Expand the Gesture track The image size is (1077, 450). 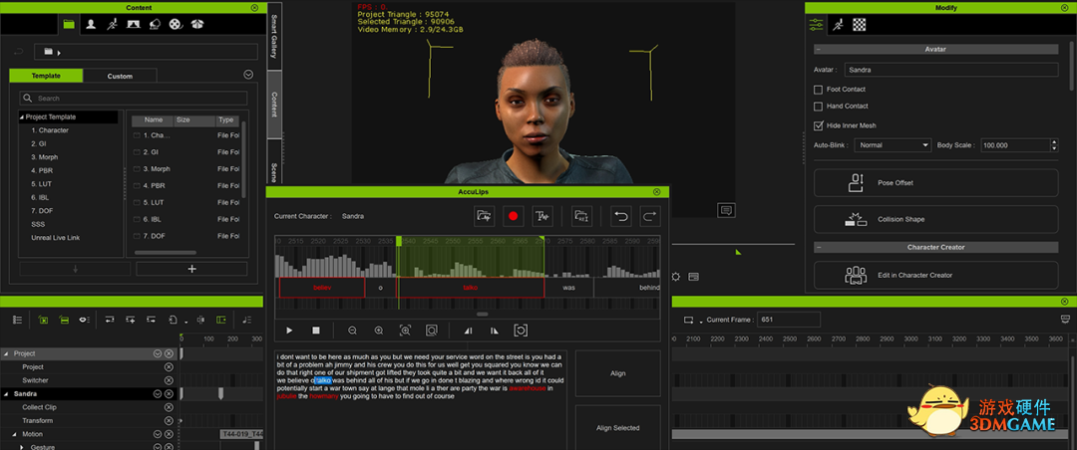tap(22, 447)
